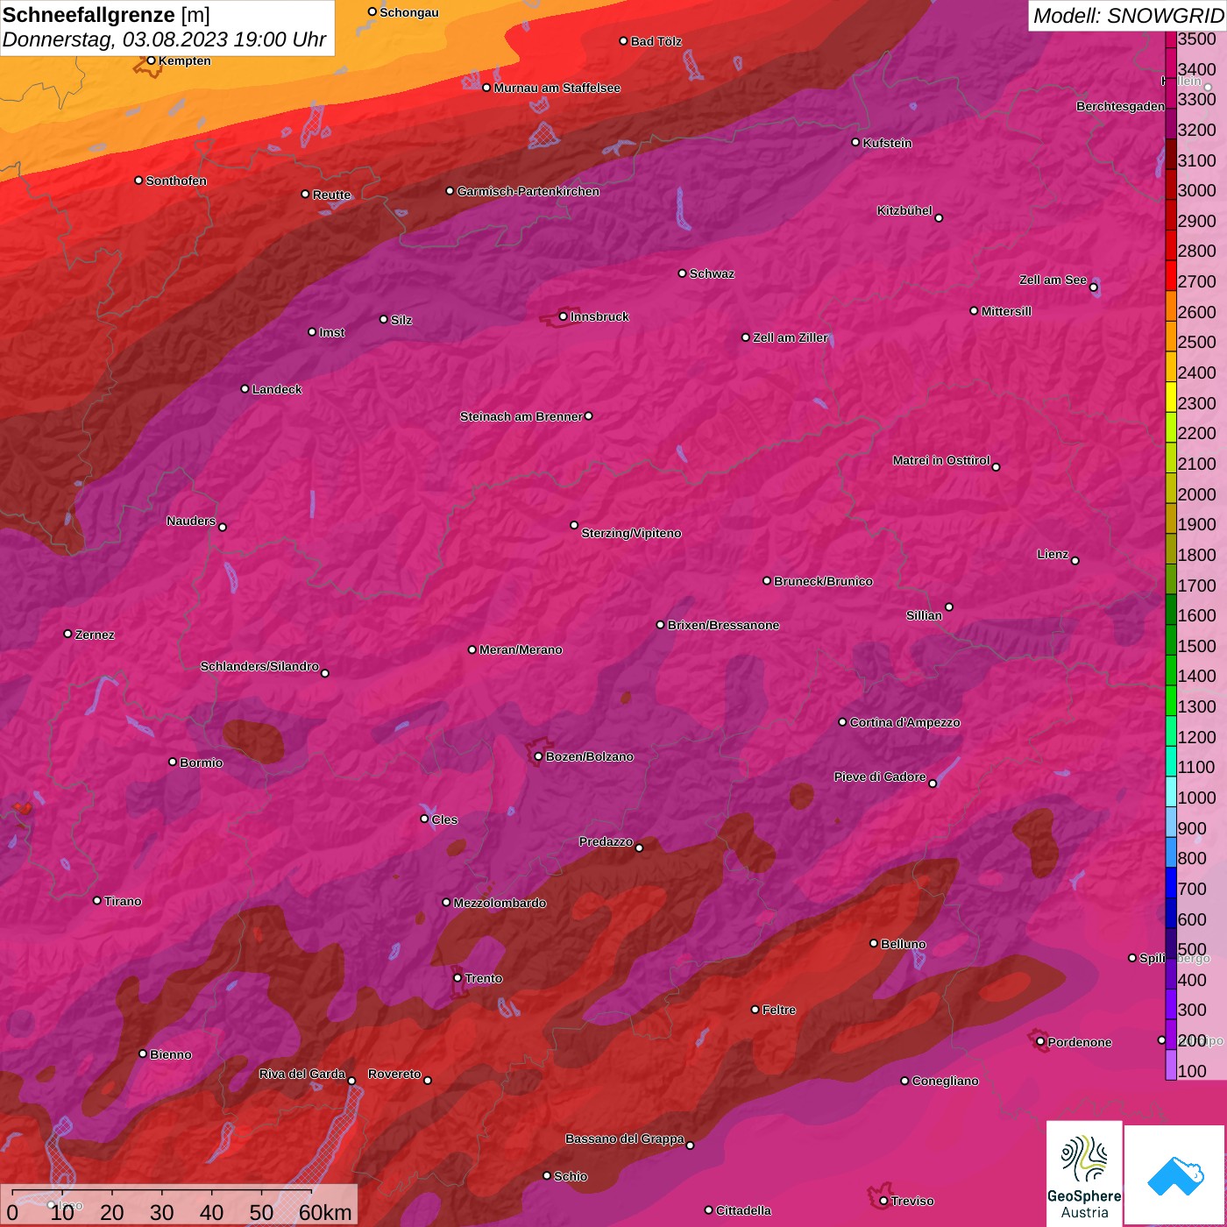Click the Predazzo label
The height and width of the screenshot is (1227, 1227).
[606, 841]
